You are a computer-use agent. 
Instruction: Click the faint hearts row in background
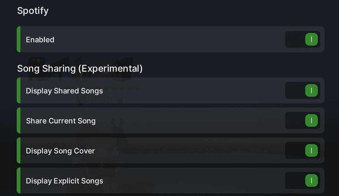122,89
